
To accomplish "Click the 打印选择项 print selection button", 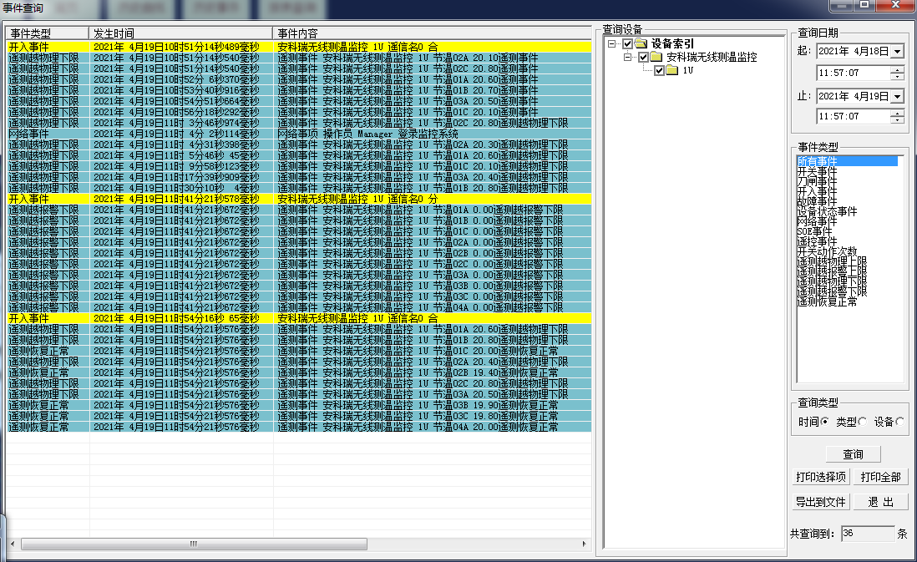I will (820, 477).
